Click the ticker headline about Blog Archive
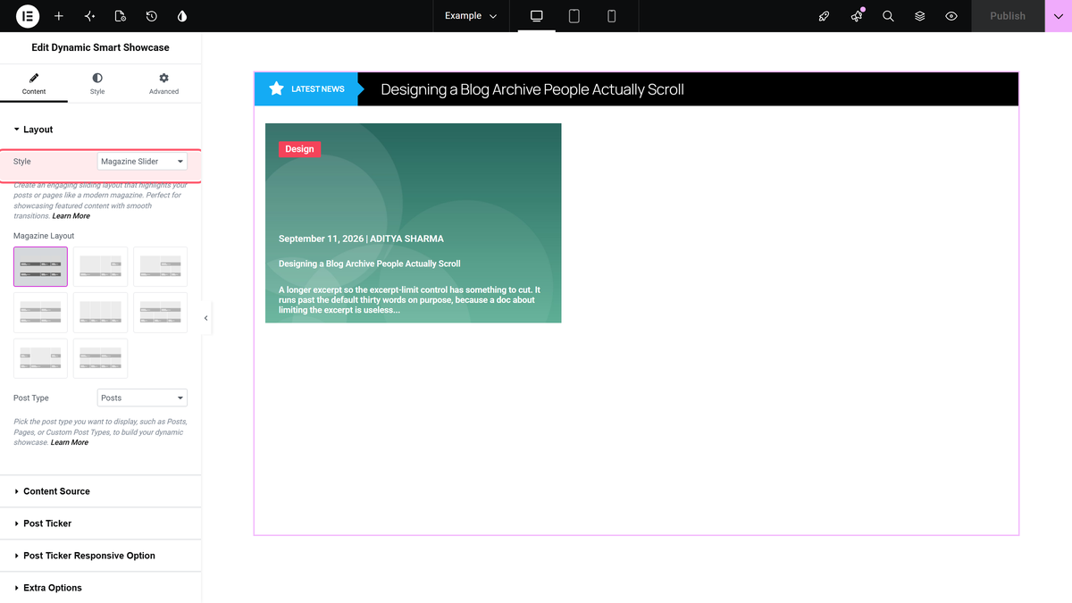Viewport: 1072px width, 603px height. click(x=532, y=89)
